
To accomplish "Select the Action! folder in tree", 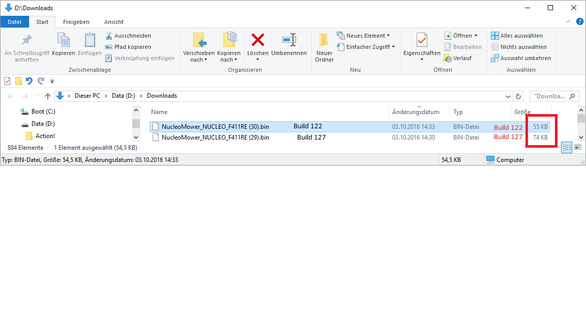I will tap(45, 136).
